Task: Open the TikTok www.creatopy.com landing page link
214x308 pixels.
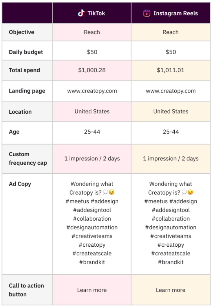Action: (92, 91)
